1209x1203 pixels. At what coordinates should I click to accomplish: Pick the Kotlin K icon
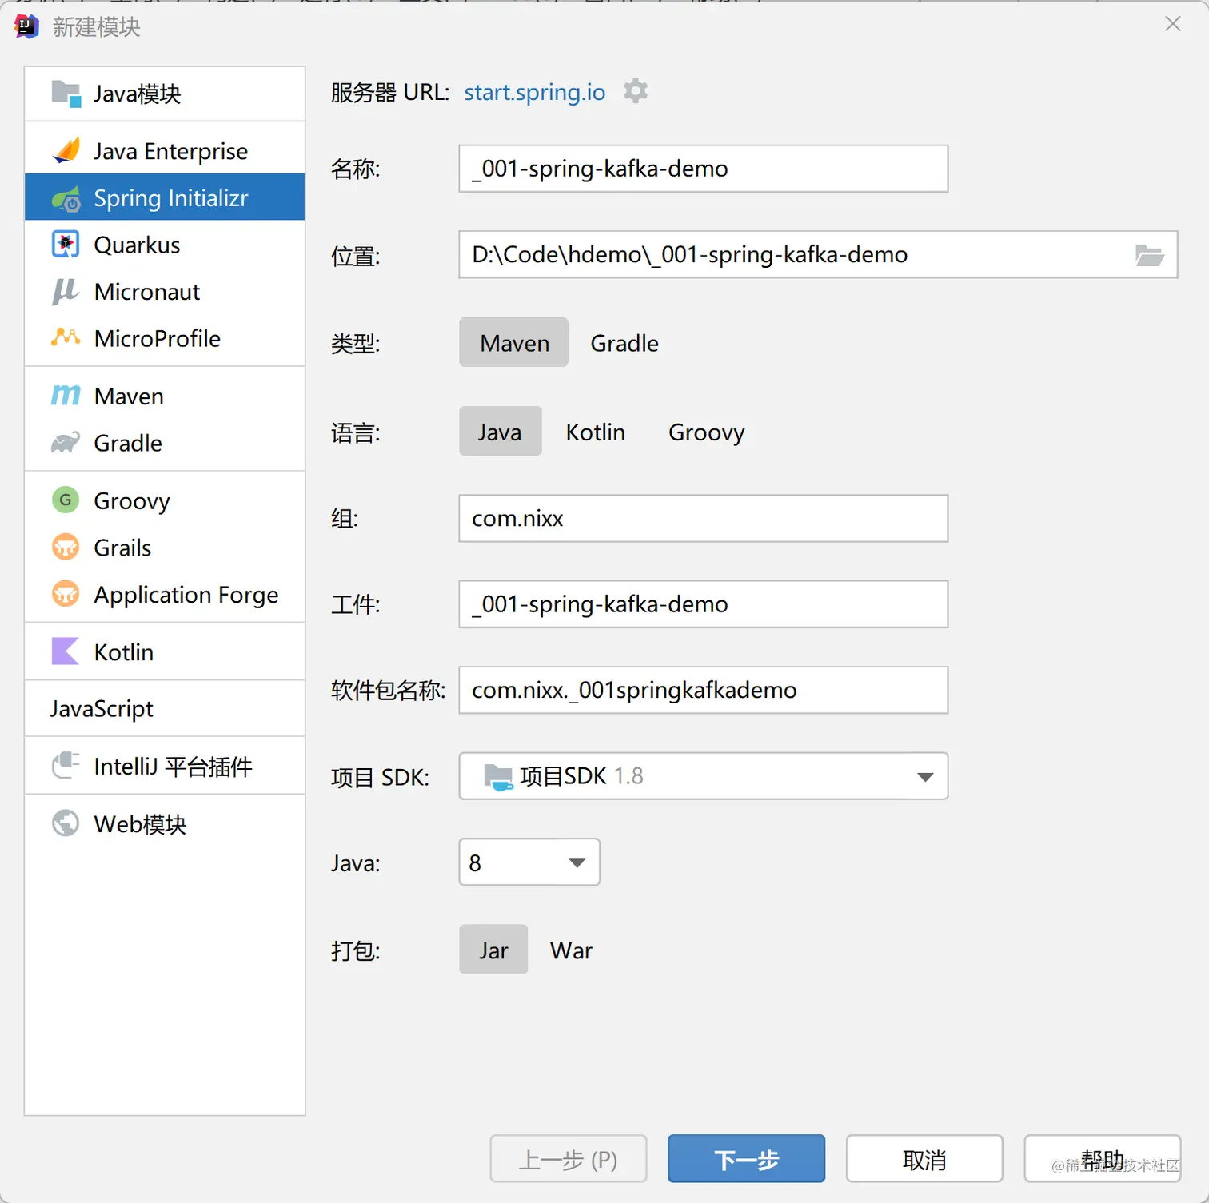click(66, 651)
